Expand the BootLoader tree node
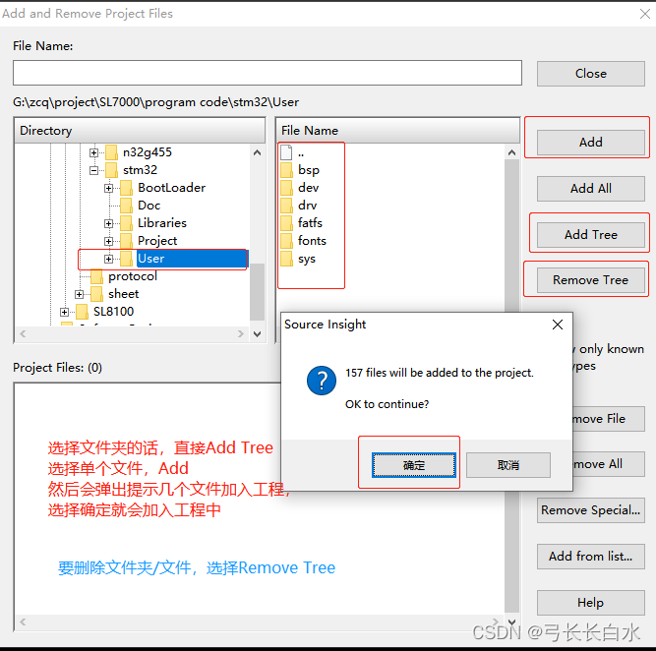Image resolution: width=656 pixels, height=651 pixels. (x=109, y=188)
